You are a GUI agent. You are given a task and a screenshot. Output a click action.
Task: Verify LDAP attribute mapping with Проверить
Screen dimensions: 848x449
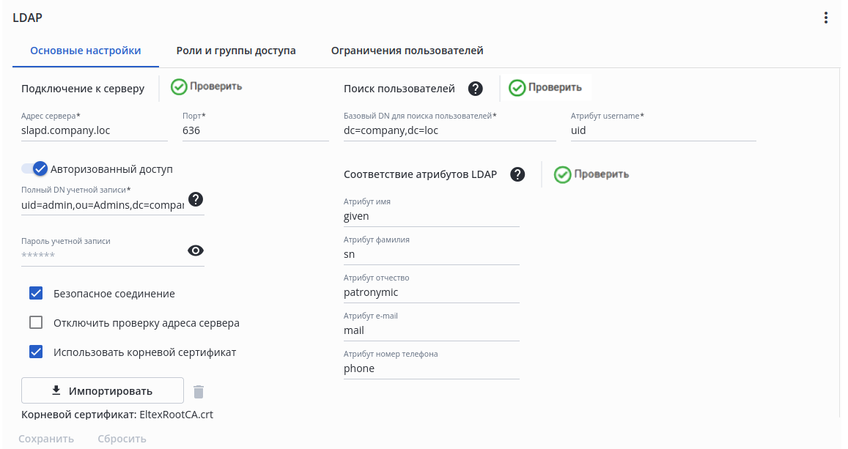coord(591,174)
